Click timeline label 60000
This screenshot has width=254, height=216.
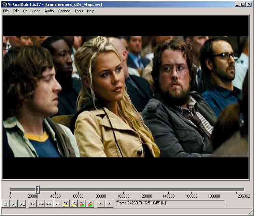[78, 196]
